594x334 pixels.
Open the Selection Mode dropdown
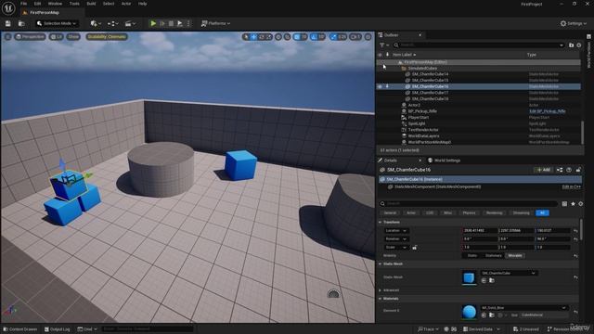[57, 23]
